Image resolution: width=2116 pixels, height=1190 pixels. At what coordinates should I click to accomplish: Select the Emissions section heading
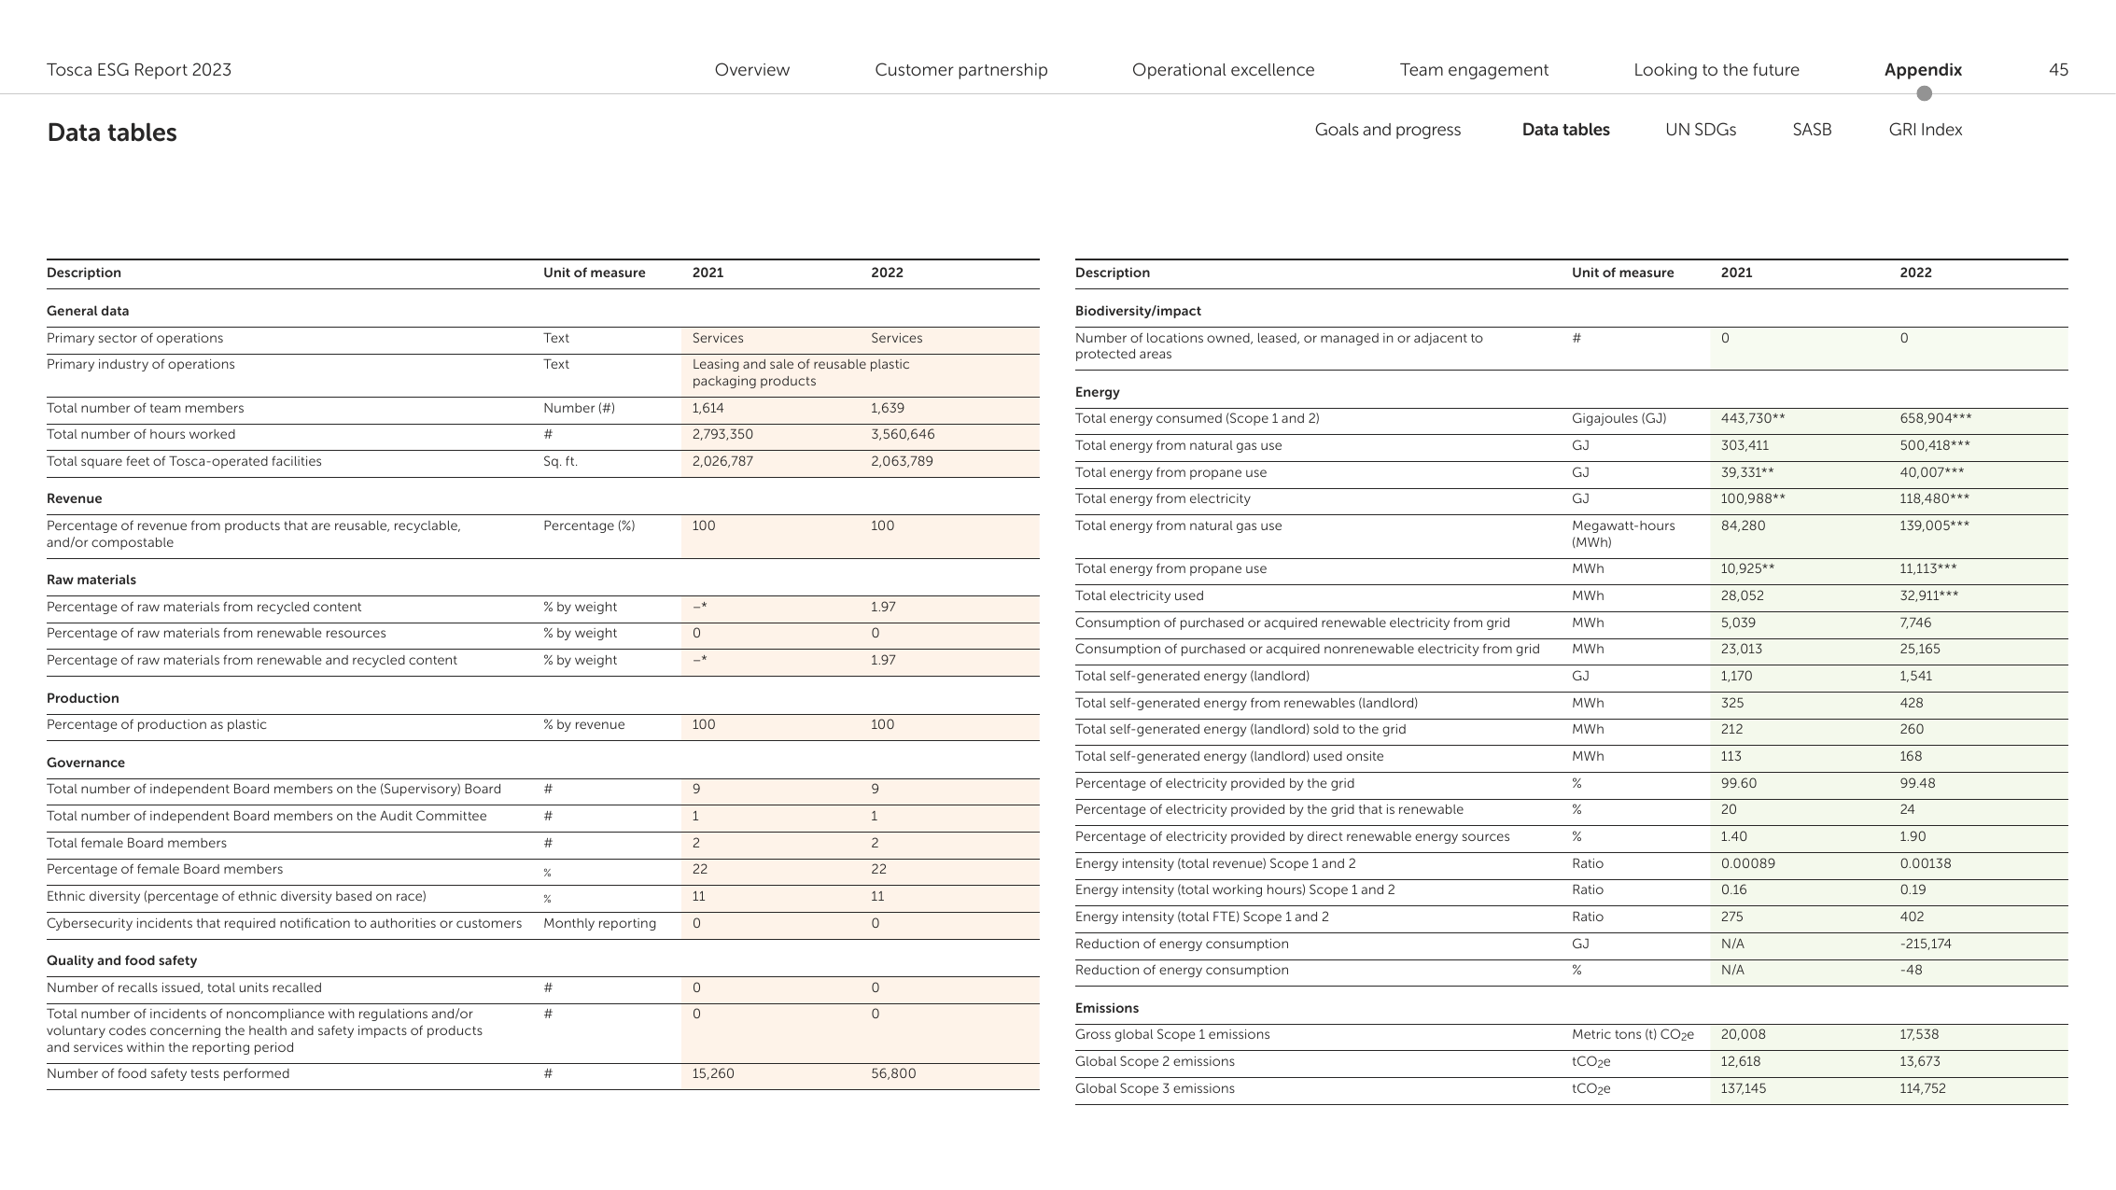click(x=1106, y=1008)
